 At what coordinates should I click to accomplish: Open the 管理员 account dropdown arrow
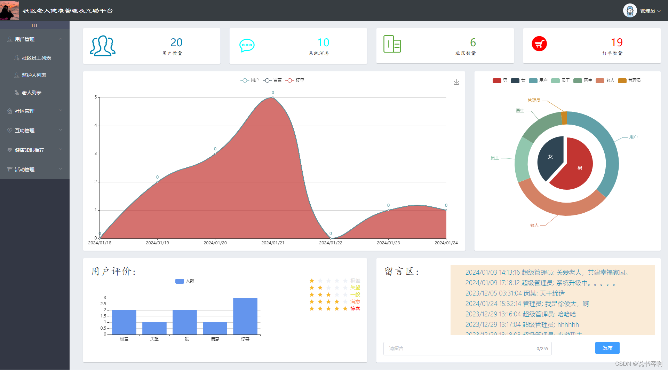tap(659, 11)
